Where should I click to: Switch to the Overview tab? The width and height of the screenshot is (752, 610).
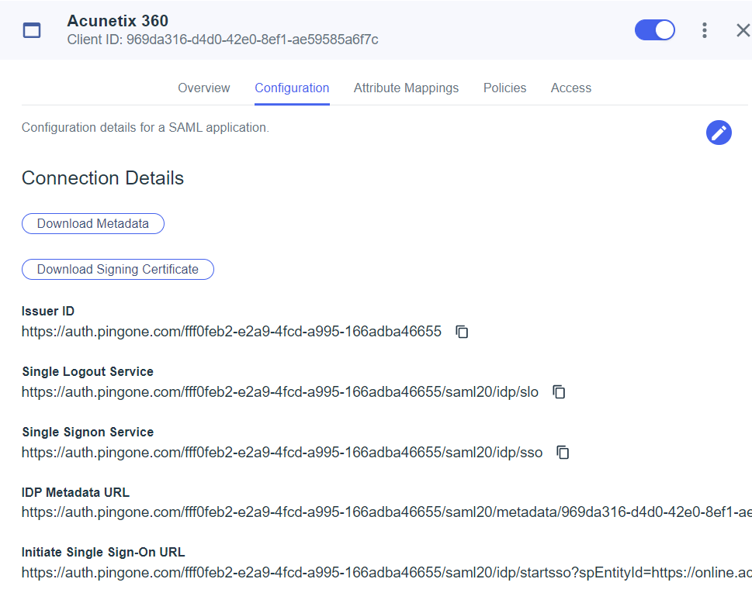click(204, 88)
